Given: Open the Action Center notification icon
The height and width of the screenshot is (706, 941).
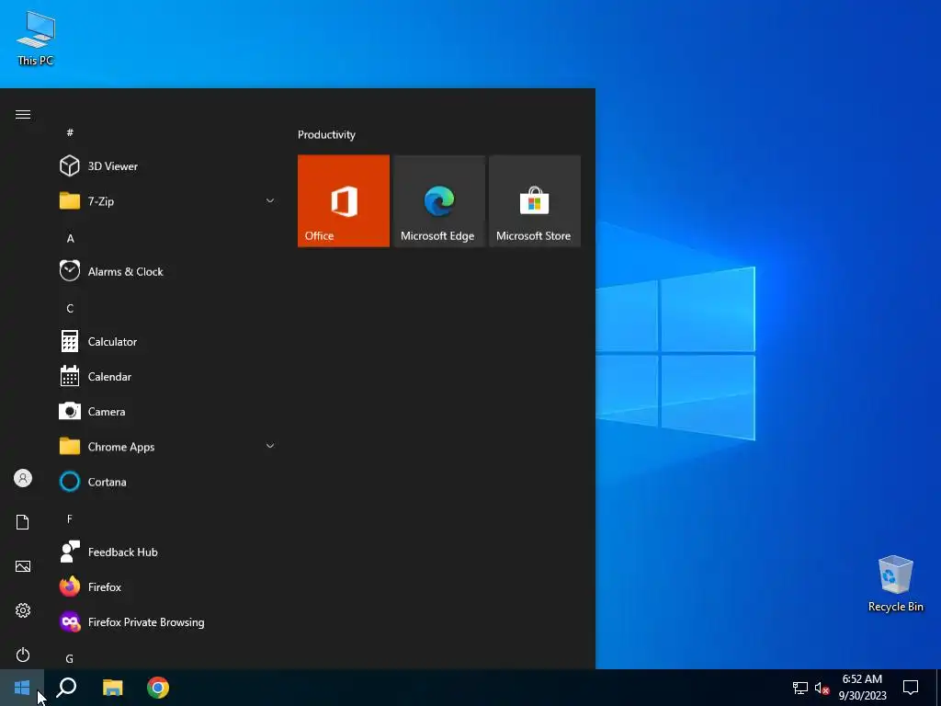Looking at the screenshot, I should click(911, 688).
